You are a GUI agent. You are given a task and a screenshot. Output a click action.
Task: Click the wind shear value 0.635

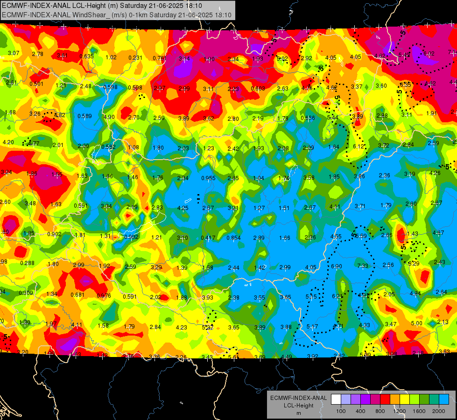click(x=86, y=56)
